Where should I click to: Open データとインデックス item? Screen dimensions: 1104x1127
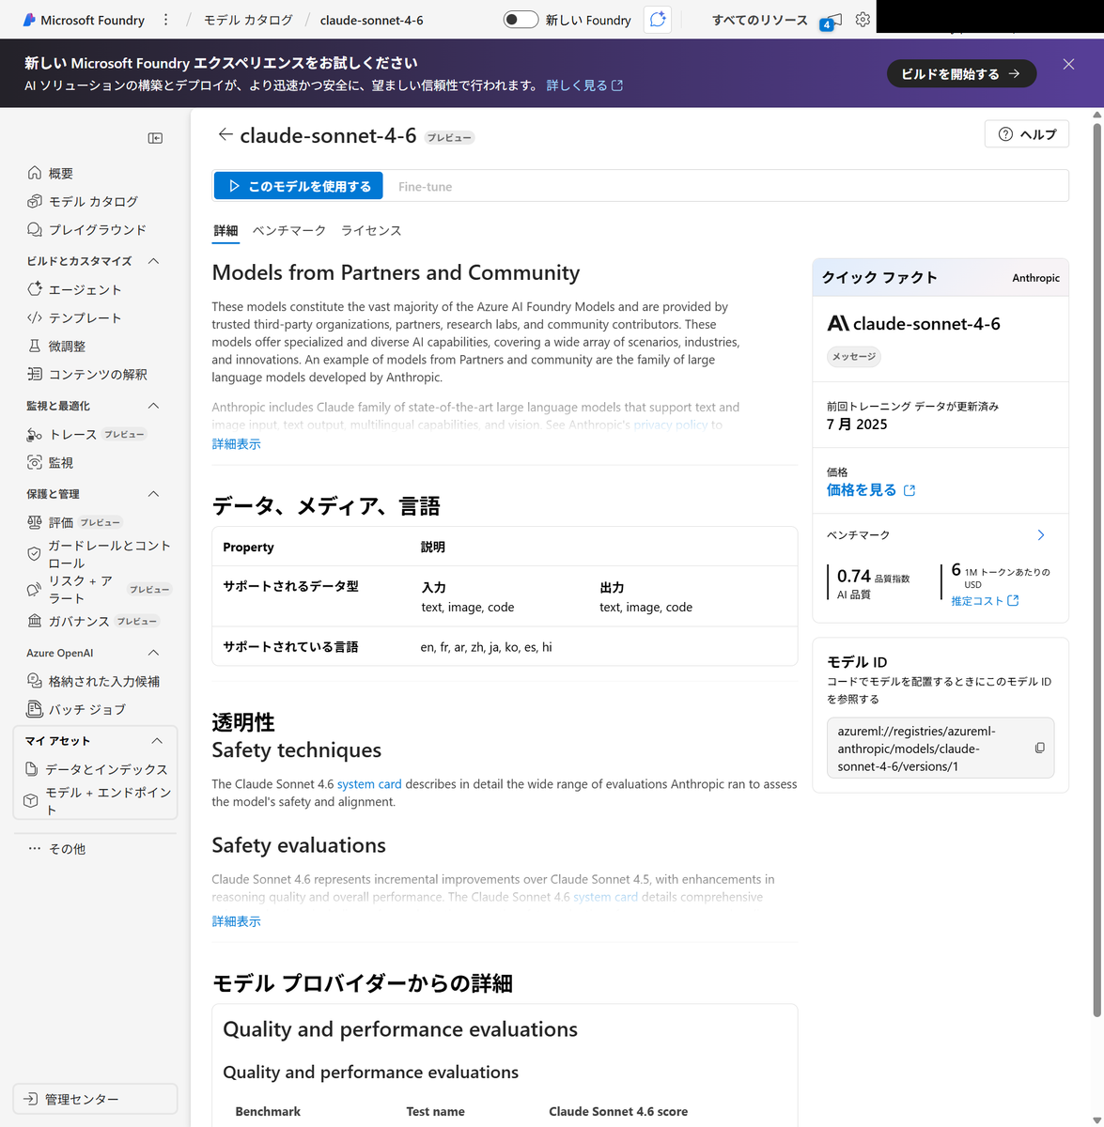[x=95, y=769]
